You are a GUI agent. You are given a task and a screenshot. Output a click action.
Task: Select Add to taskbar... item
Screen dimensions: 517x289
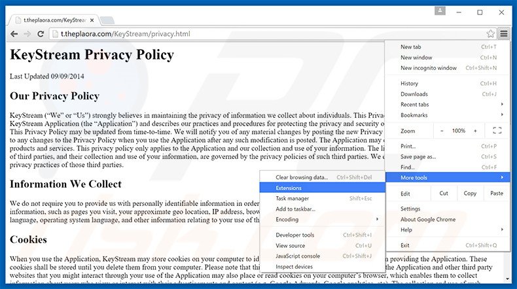tap(323, 209)
